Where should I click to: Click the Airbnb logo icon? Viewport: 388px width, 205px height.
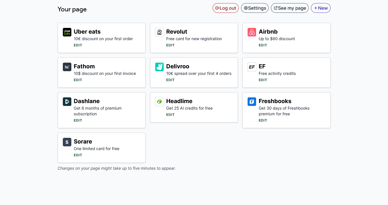coord(252,32)
